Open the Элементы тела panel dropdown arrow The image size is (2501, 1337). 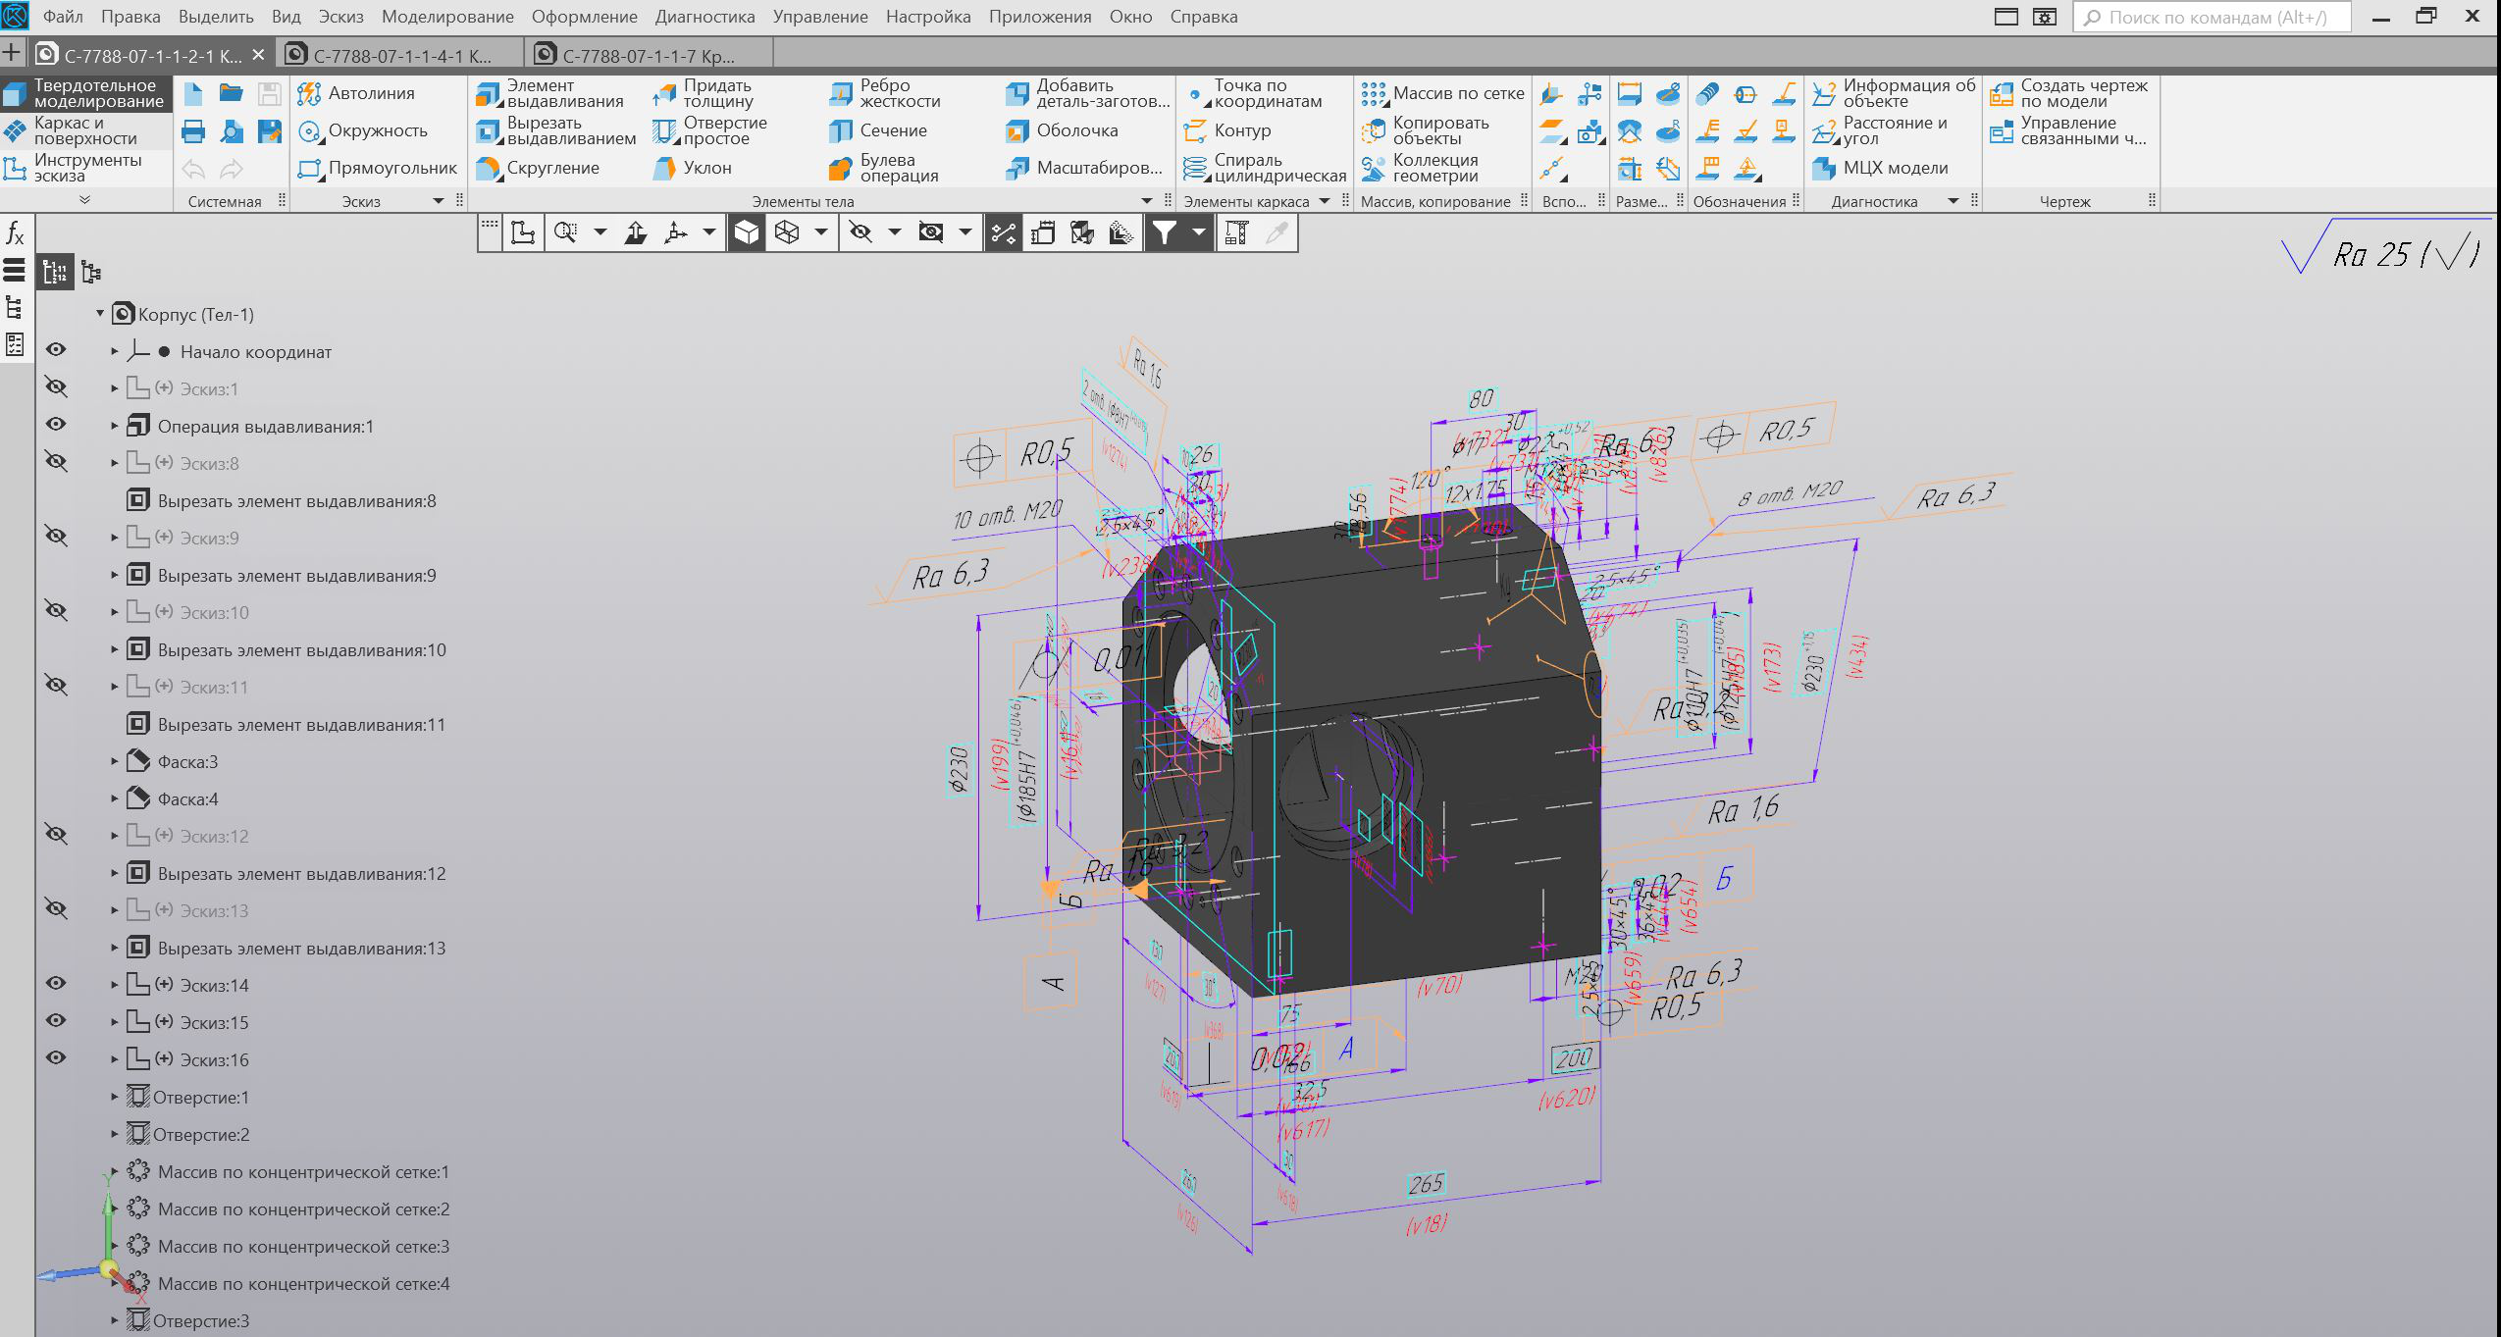pyautogui.click(x=1146, y=201)
